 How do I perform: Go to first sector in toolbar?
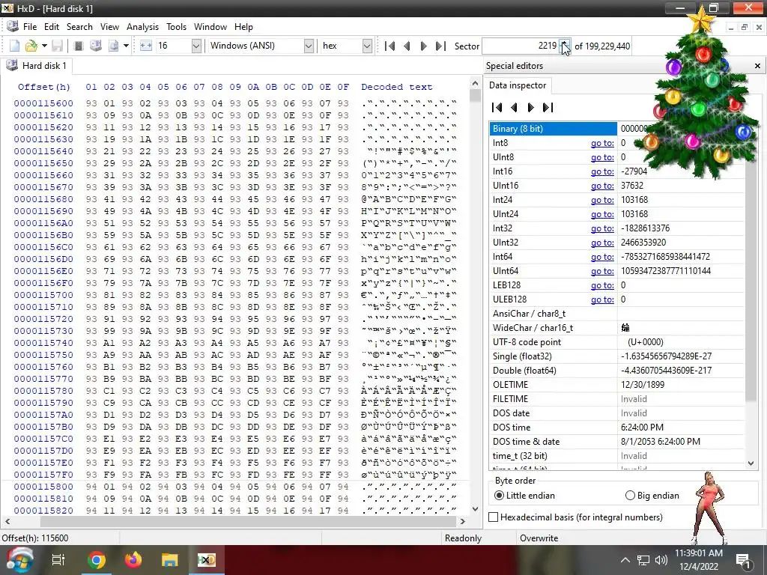pyautogui.click(x=389, y=46)
